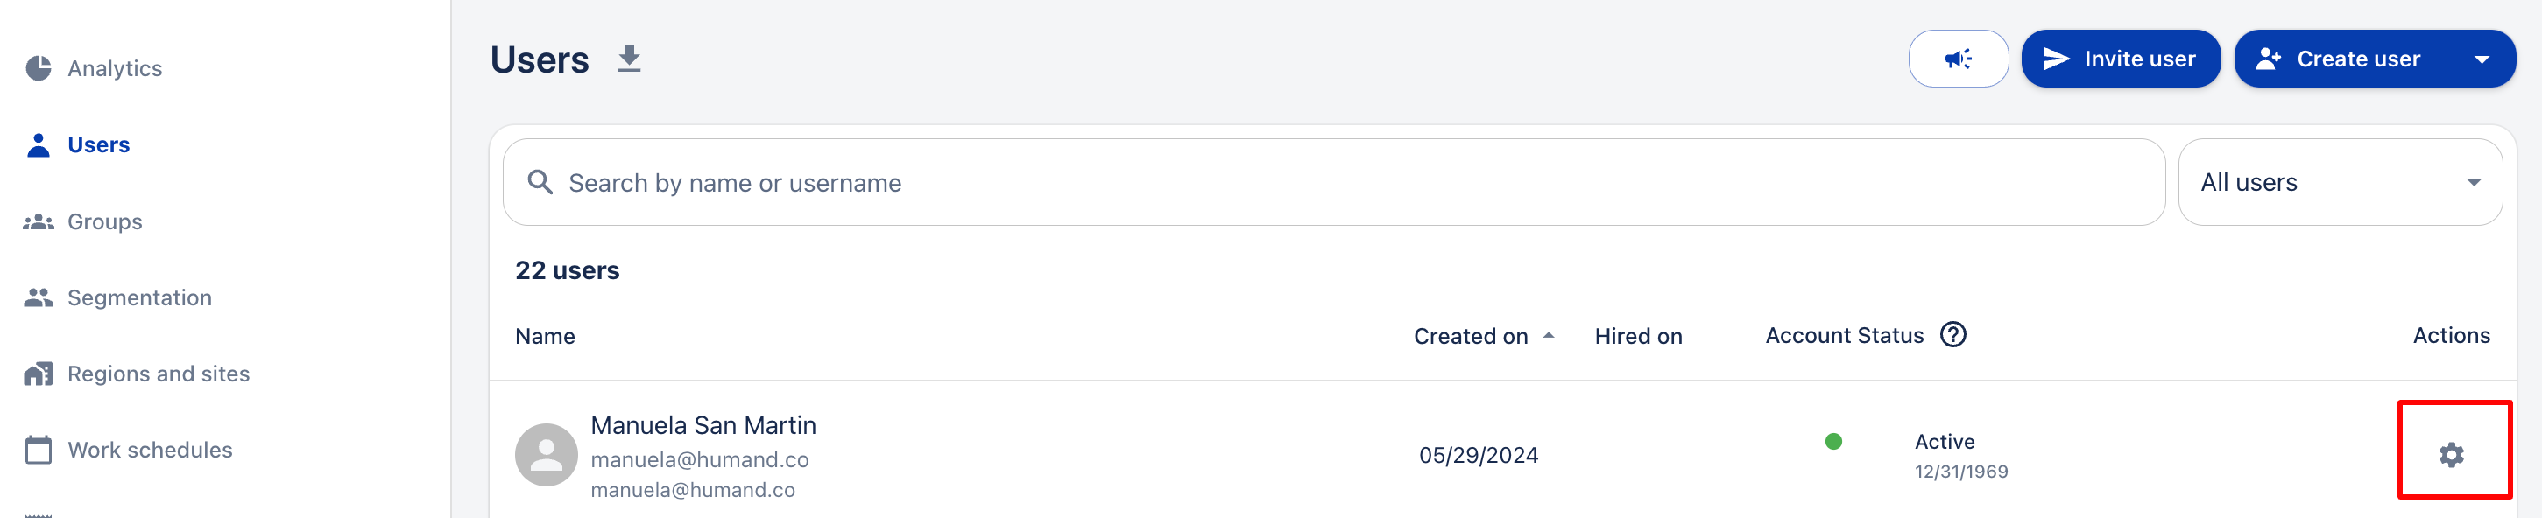This screenshot has height=518, width=2542.
Task: Click the megaphone announcement button
Action: pyautogui.click(x=1957, y=59)
